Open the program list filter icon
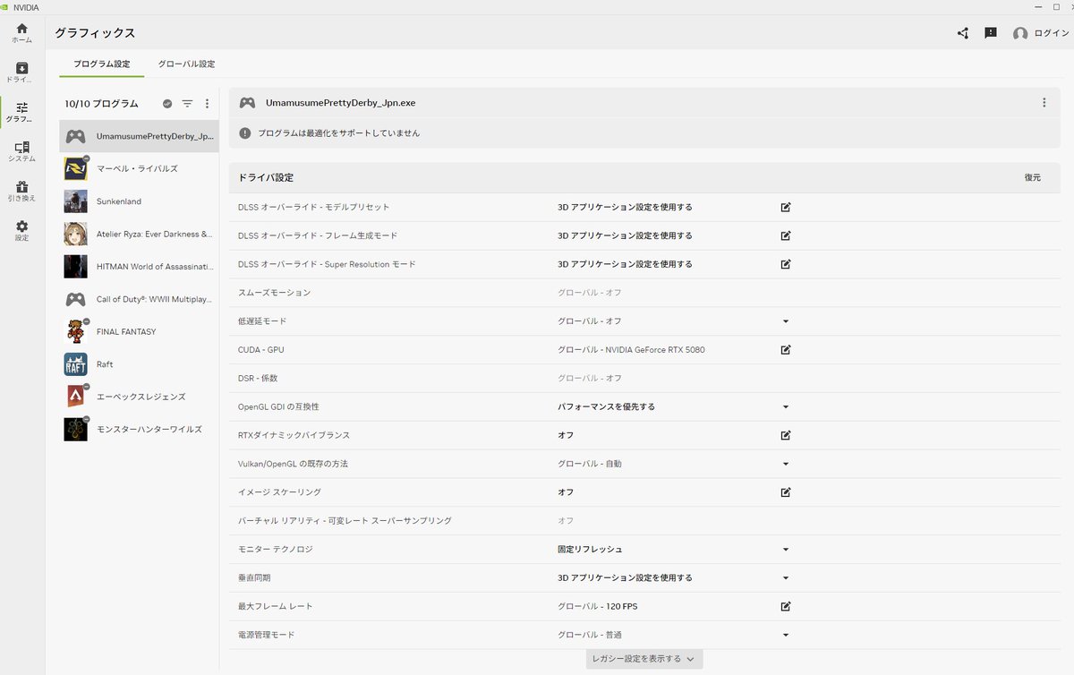Viewport: 1074px width, 675px height. [x=187, y=104]
